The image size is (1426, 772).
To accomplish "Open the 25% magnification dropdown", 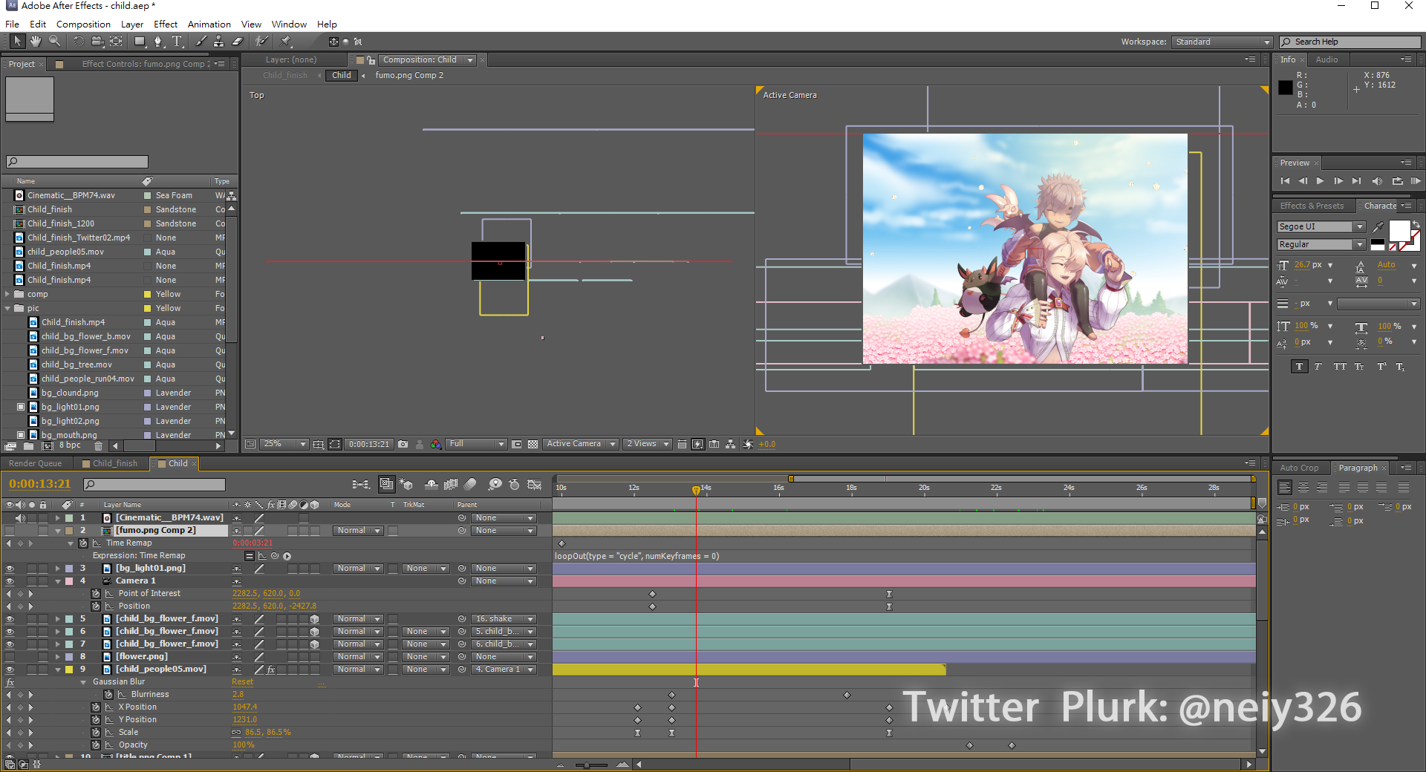I will pyautogui.click(x=284, y=444).
